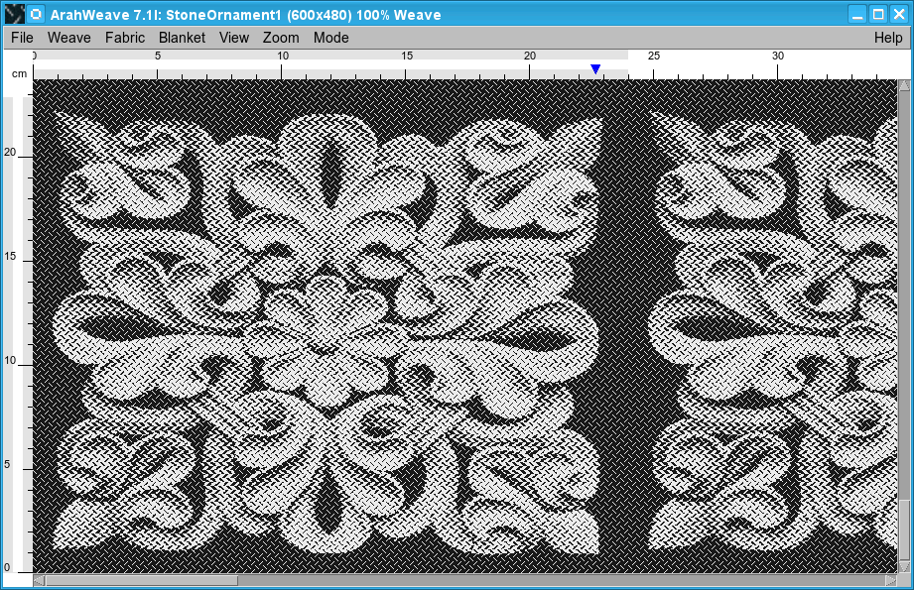Screen dimensions: 914x590
Task: Open the Weave menu
Action: pyautogui.click(x=68, y=38)
